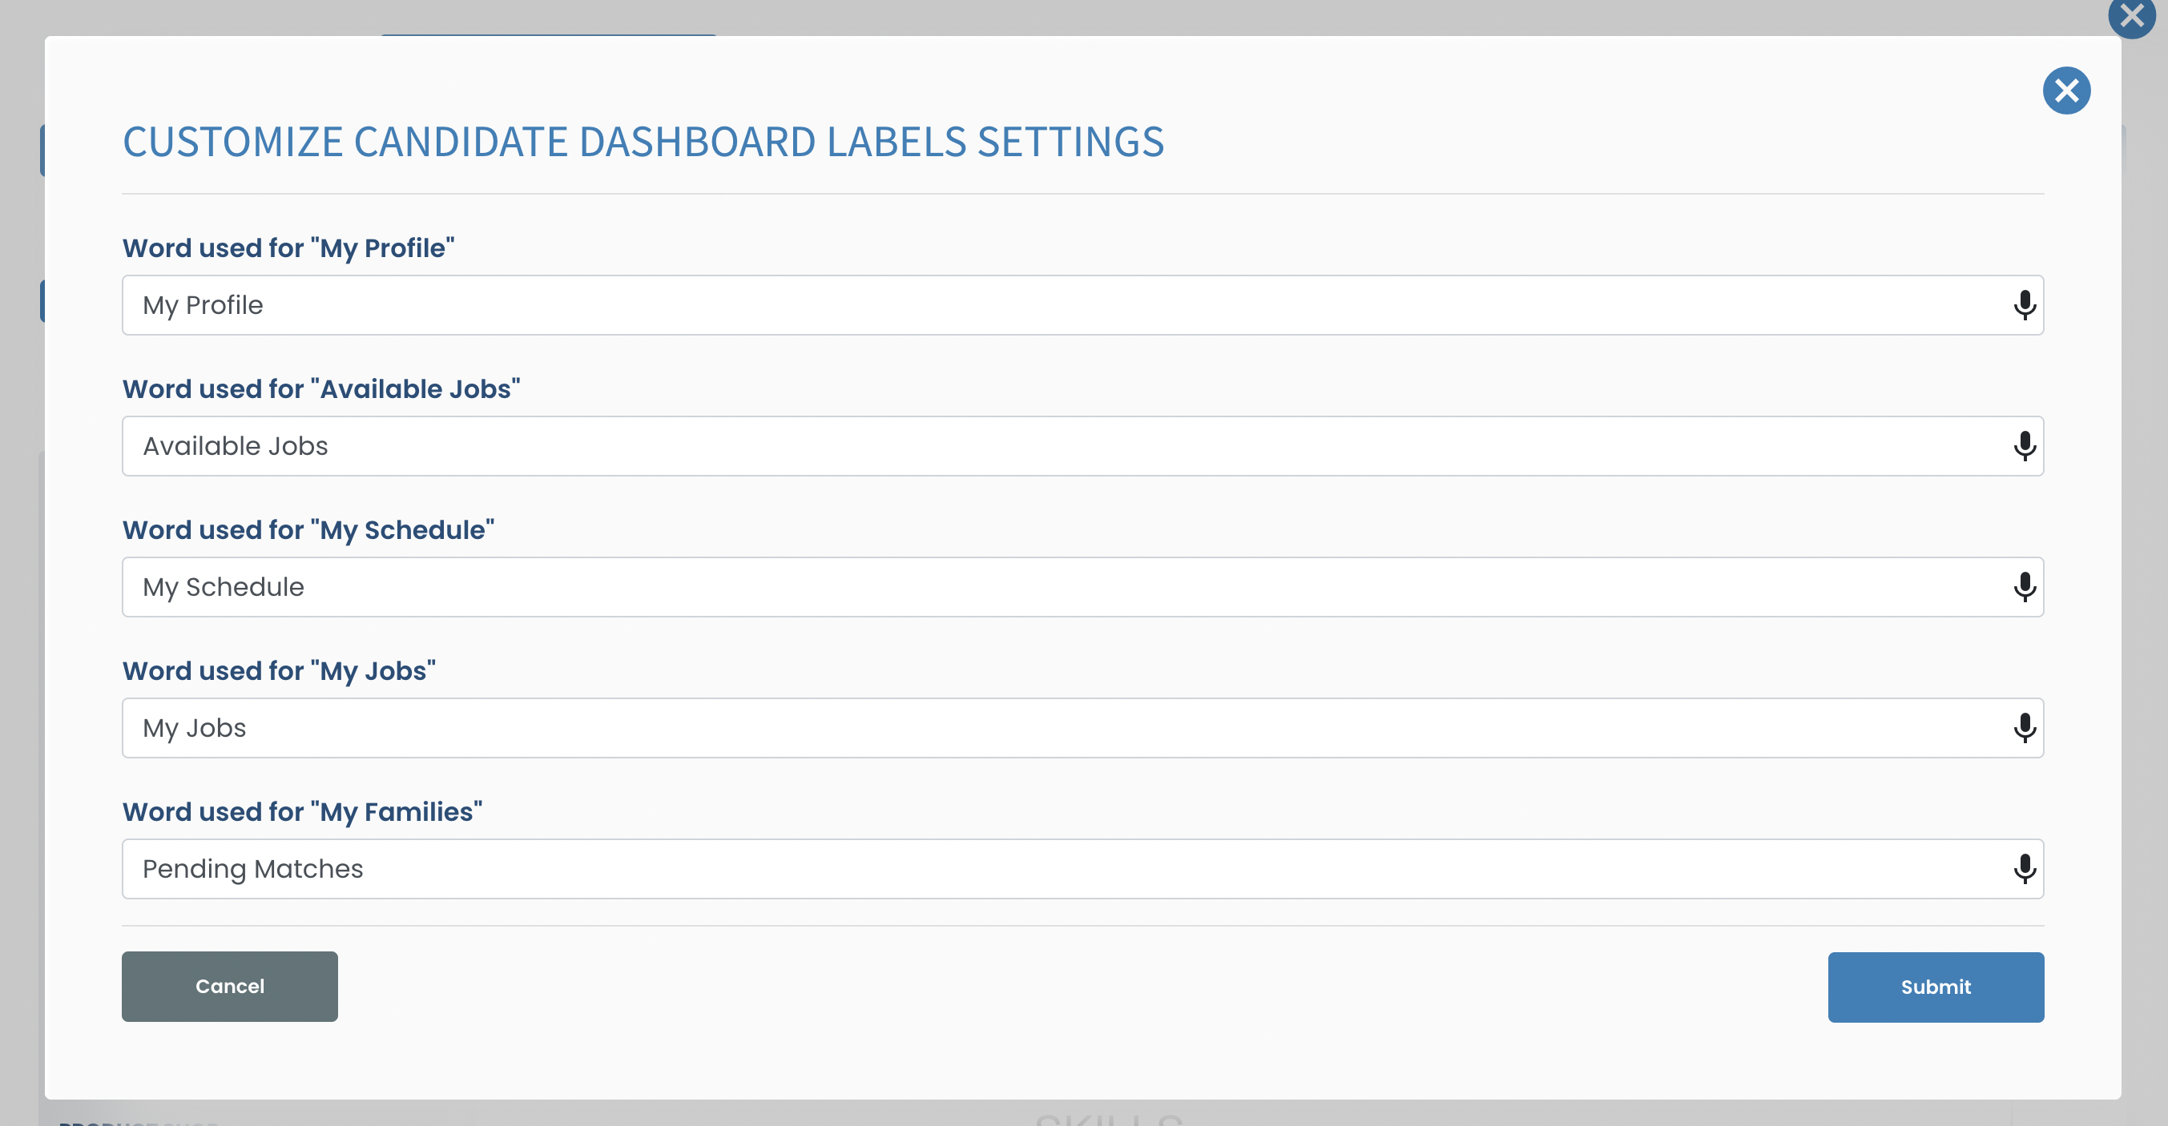Screen dimensions: 2168x1126
Task: Use voice dictation for the My Jobs field
Action: pyautogui.click(x=2025, y=728)
